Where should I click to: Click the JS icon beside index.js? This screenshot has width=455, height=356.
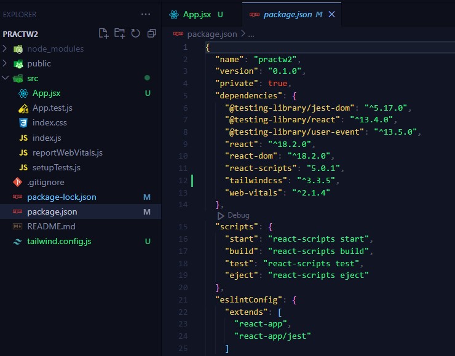tap(23, 138)
